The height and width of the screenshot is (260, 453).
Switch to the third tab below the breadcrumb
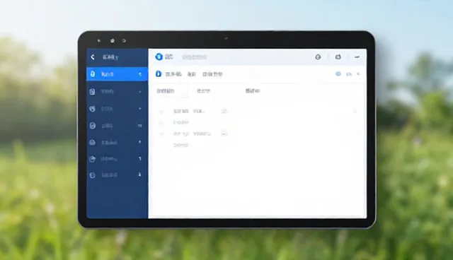click(253, 91)
